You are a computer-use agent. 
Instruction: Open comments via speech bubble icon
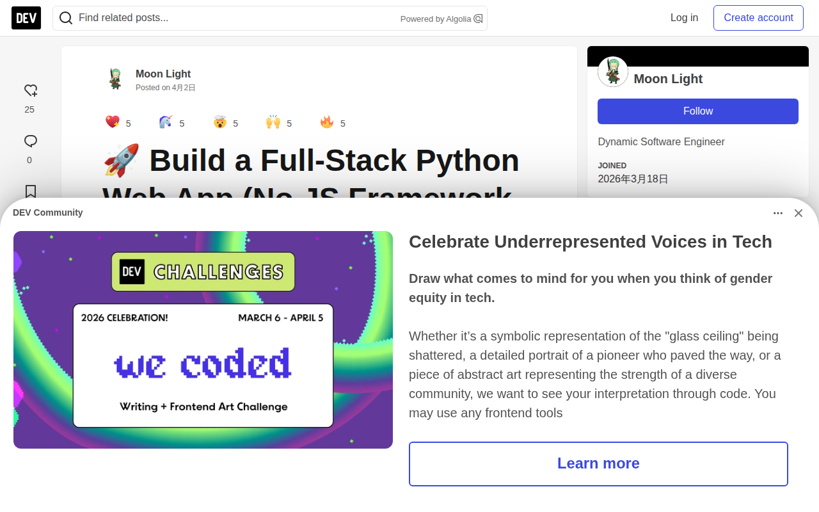click(30, 141)
